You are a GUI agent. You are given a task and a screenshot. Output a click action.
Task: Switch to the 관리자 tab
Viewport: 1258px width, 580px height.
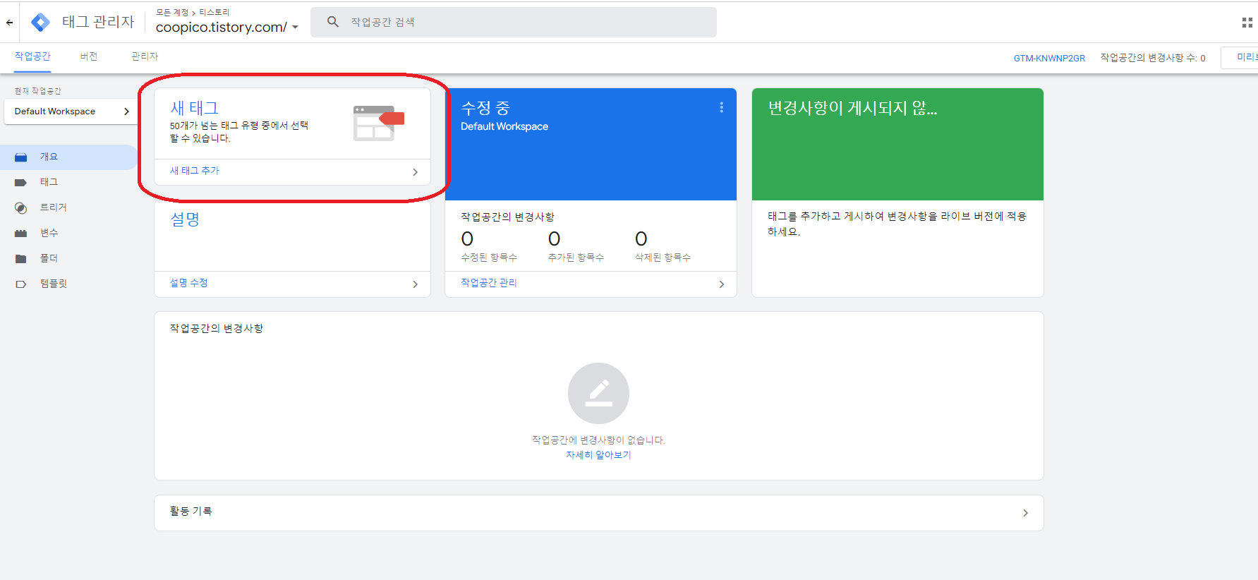coord(145,56)
